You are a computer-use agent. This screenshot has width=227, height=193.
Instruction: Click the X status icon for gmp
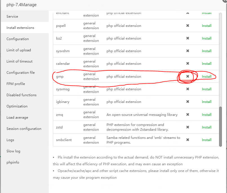coord(188,76)
